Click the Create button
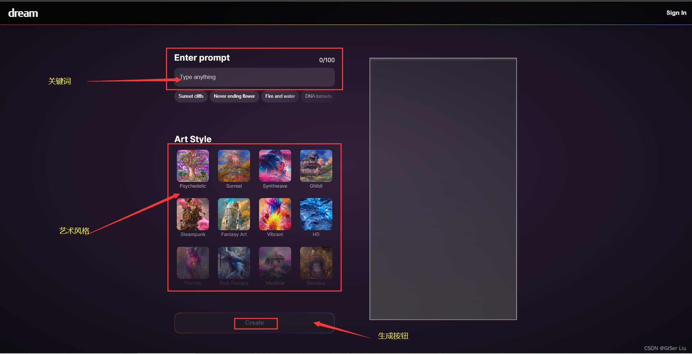 point(254,323)
